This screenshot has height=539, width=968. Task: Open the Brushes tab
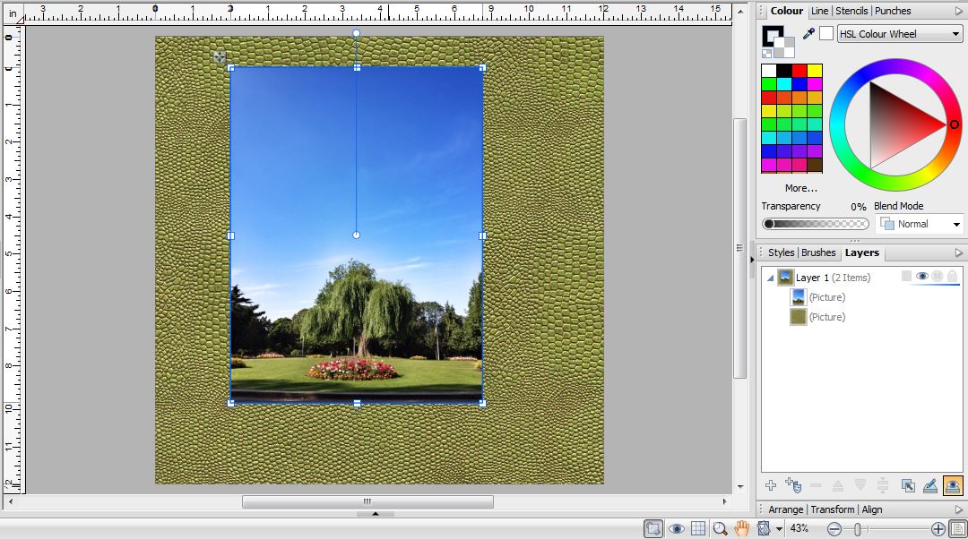[818, 252]
